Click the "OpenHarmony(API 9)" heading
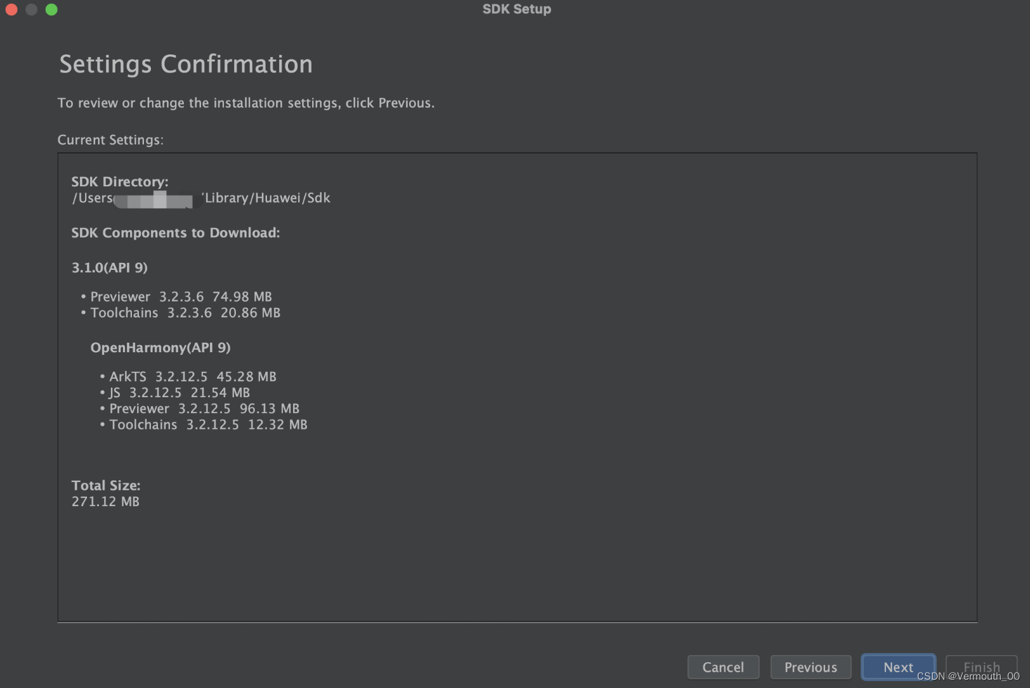Viewport: 1030px width, 688px height. (x=160, y=347)
